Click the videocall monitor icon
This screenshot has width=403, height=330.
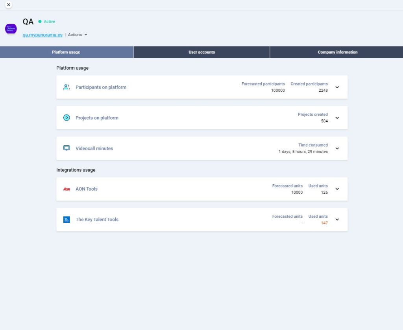coord(67,148)
